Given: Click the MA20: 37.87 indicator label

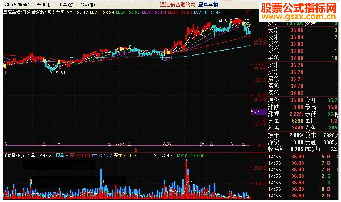Looking at the screenshot, I should (128, 13).
